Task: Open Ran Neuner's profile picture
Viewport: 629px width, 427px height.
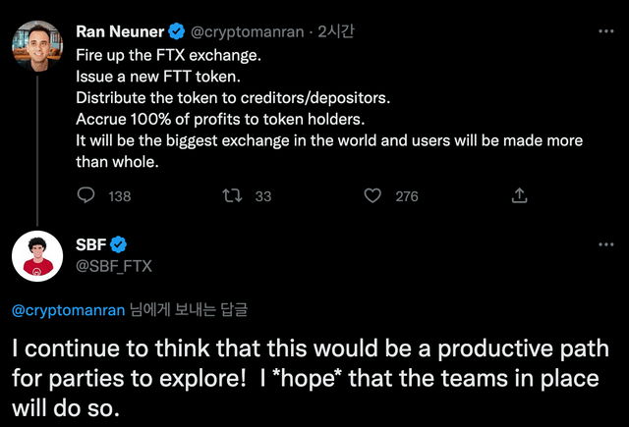Action: pyautogui.click(x=36, y=47)
